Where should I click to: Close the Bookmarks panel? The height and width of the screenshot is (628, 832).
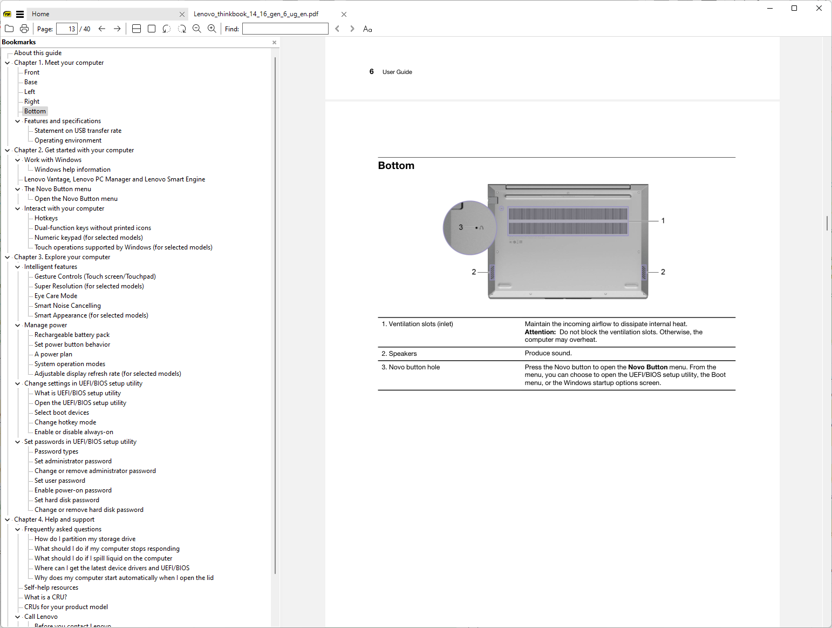[274, 42]
